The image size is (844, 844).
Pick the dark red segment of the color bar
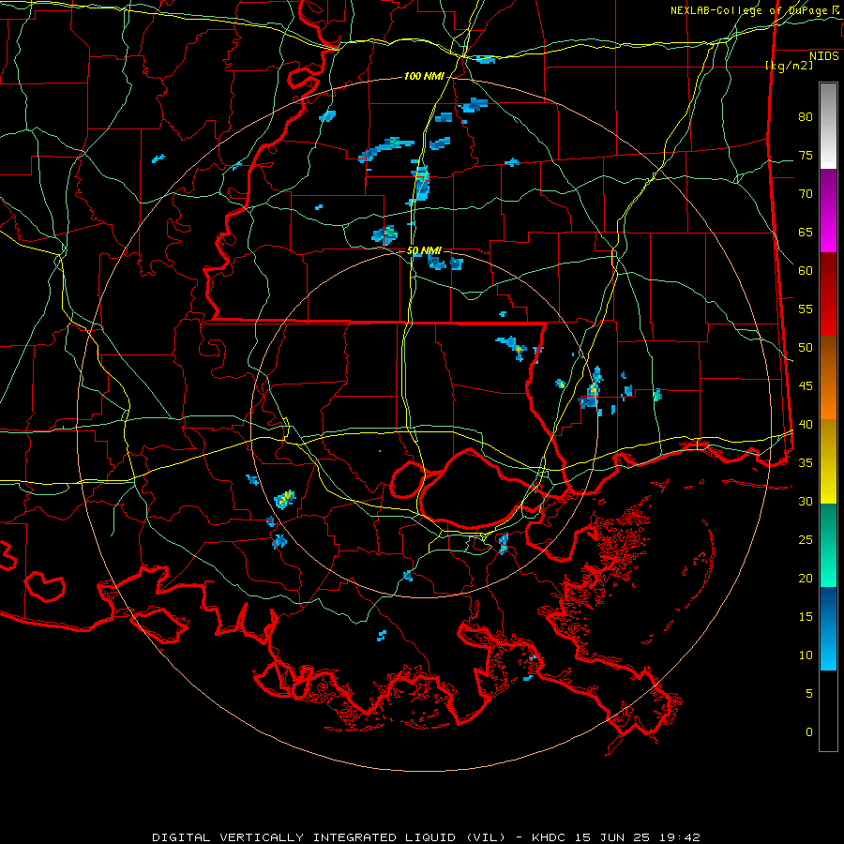pos(828,294)
